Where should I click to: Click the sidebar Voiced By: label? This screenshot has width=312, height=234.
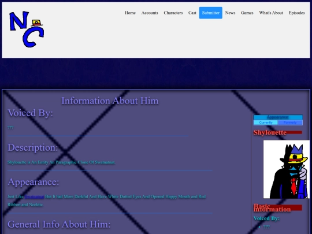266,218
